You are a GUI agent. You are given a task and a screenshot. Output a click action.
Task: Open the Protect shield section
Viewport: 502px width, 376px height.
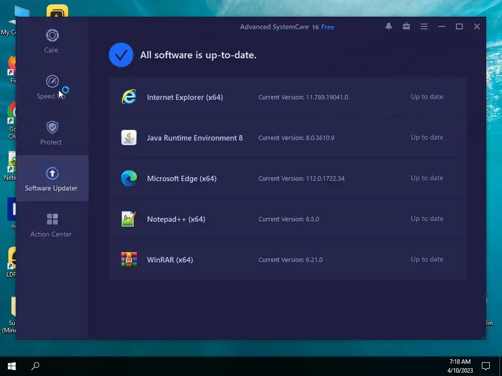tap(52, 133)
